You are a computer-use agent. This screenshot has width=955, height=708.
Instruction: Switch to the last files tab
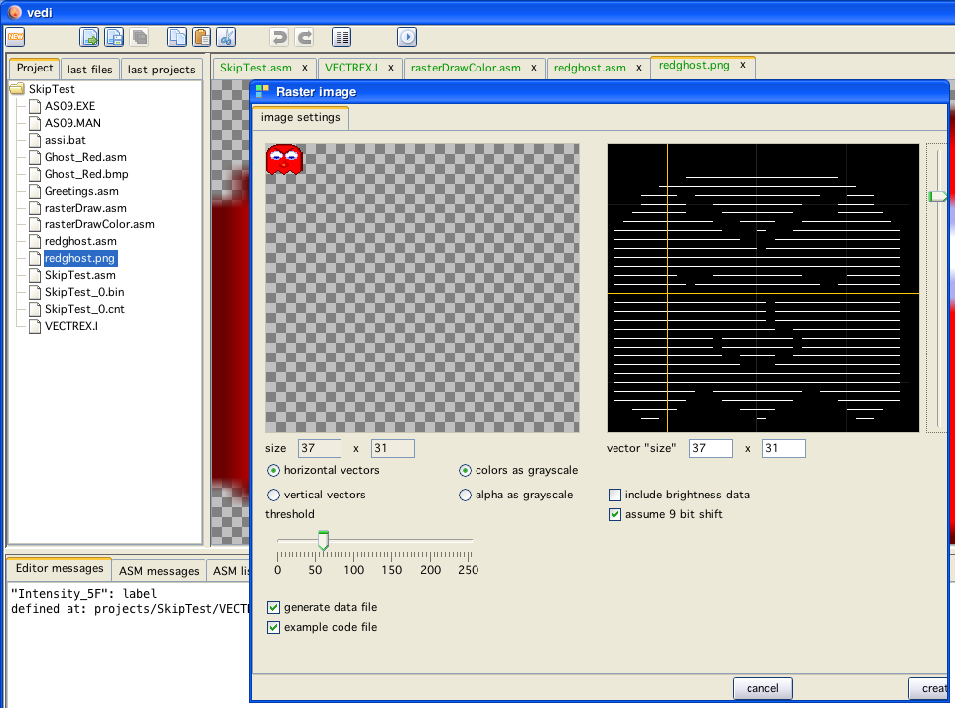(x=90, y=70)
